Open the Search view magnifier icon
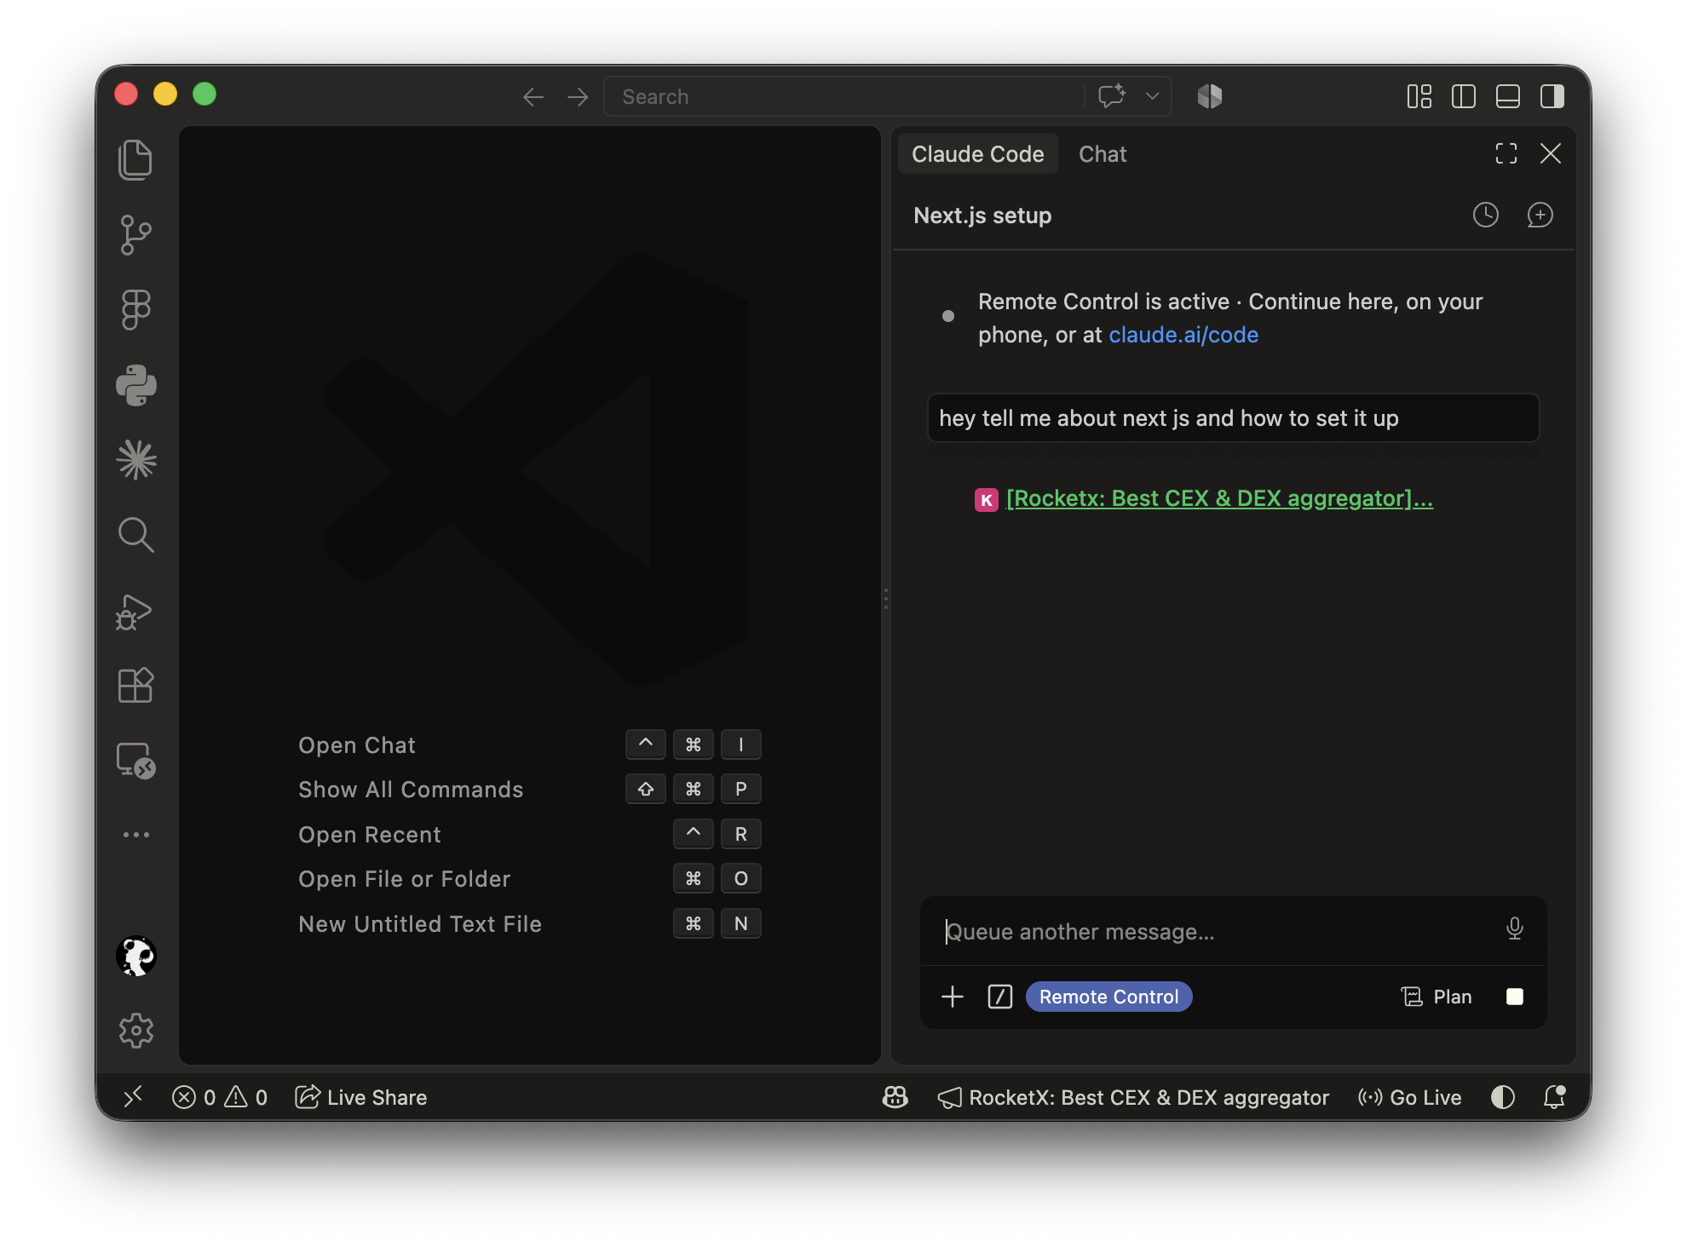 (135, 535)
